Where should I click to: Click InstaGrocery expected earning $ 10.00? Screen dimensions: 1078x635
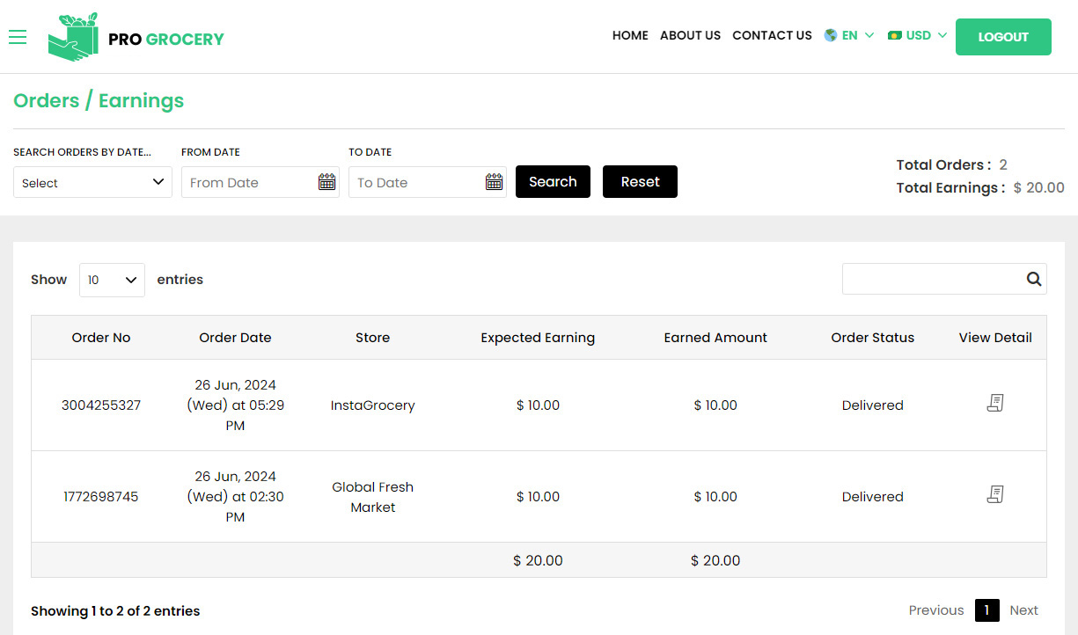[538, 405]
